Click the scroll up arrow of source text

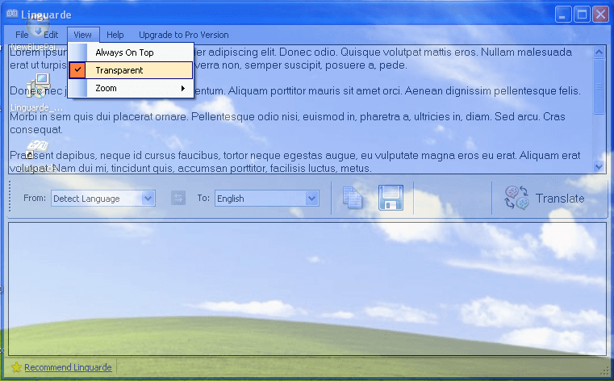pyautogui.click(x=599, y=52)
